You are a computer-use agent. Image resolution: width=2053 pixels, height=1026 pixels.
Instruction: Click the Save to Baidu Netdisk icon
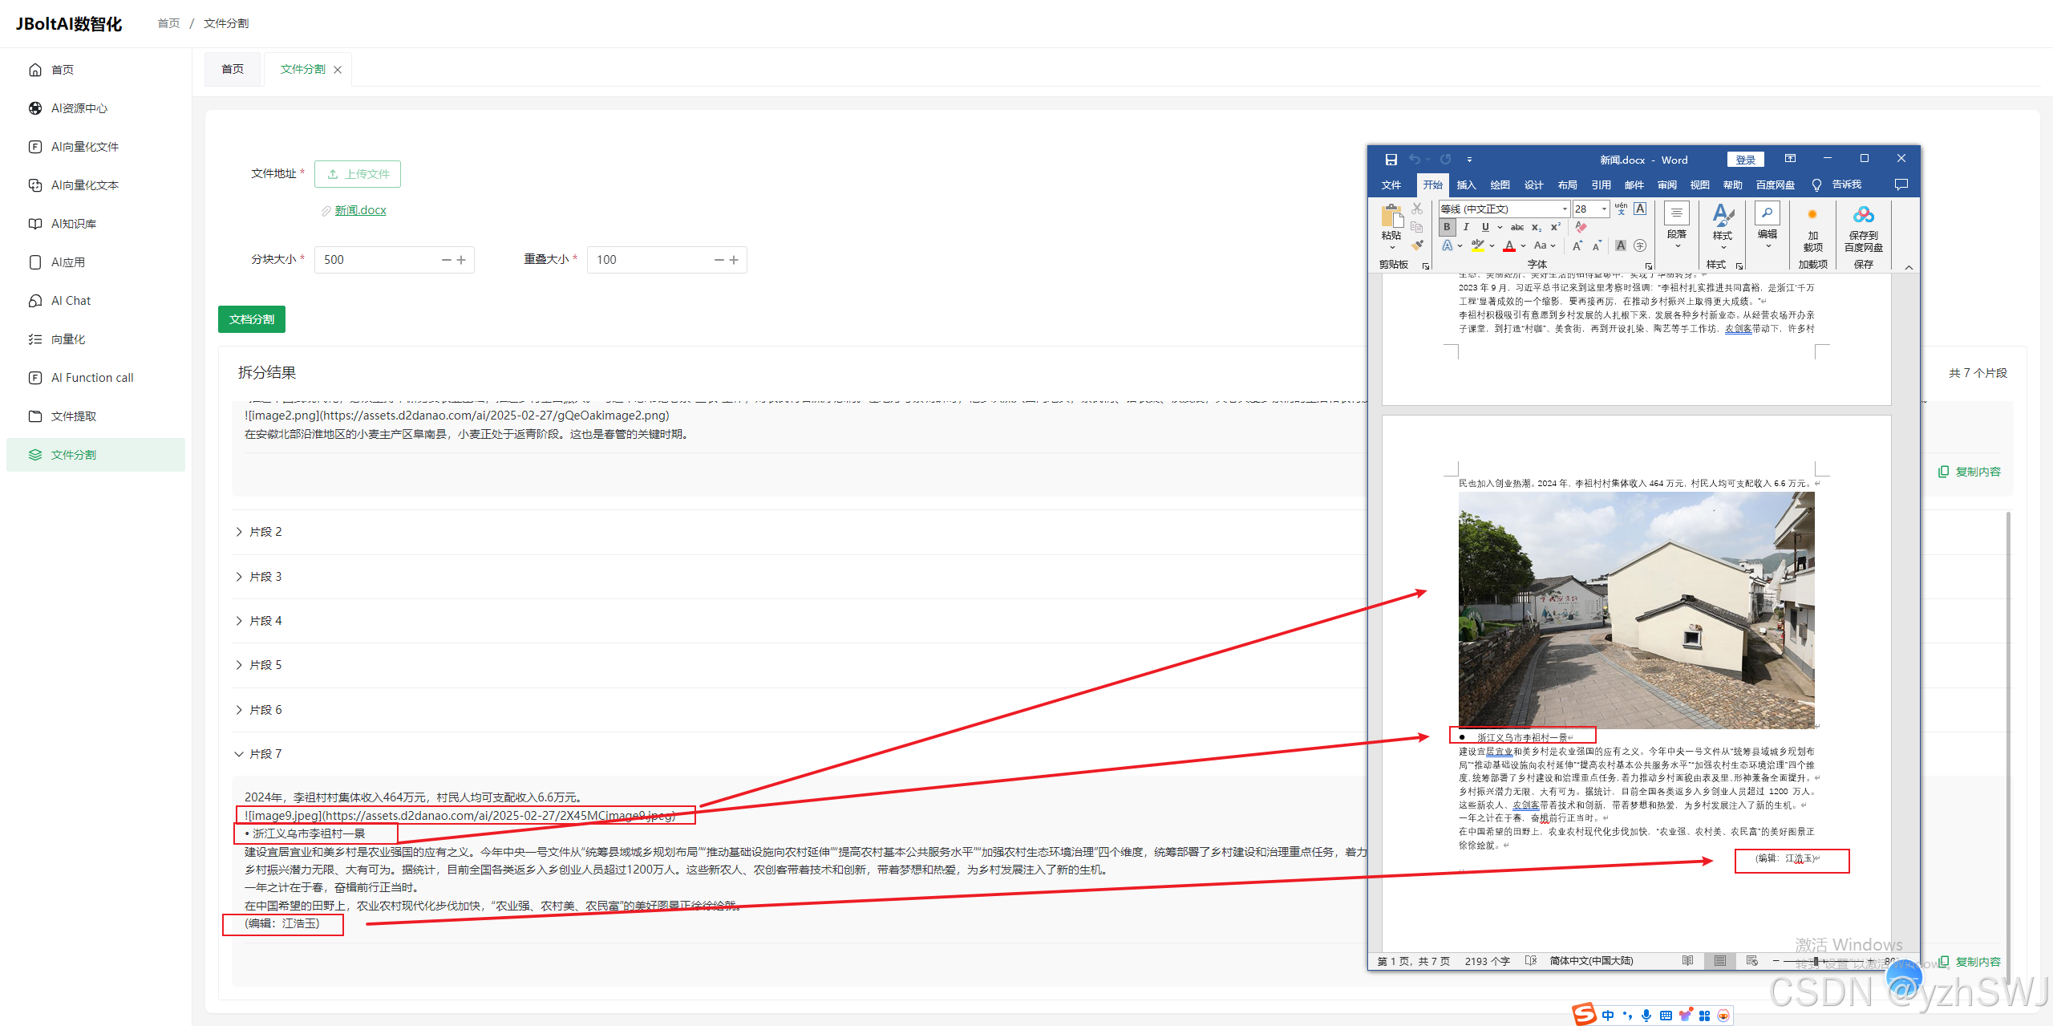click(1863, 215)
